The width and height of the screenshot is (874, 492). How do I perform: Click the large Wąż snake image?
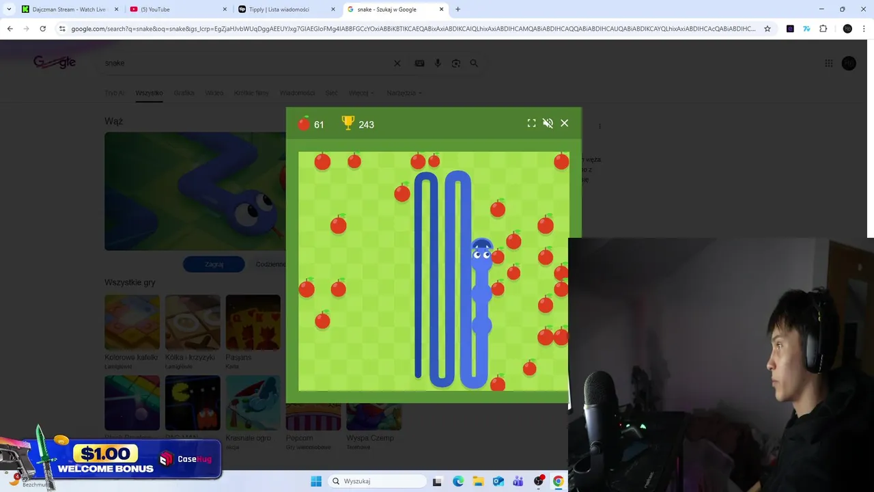(x=195, y=191)
